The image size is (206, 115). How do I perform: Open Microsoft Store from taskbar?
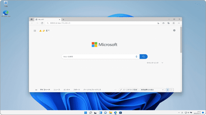pos(120,112)
